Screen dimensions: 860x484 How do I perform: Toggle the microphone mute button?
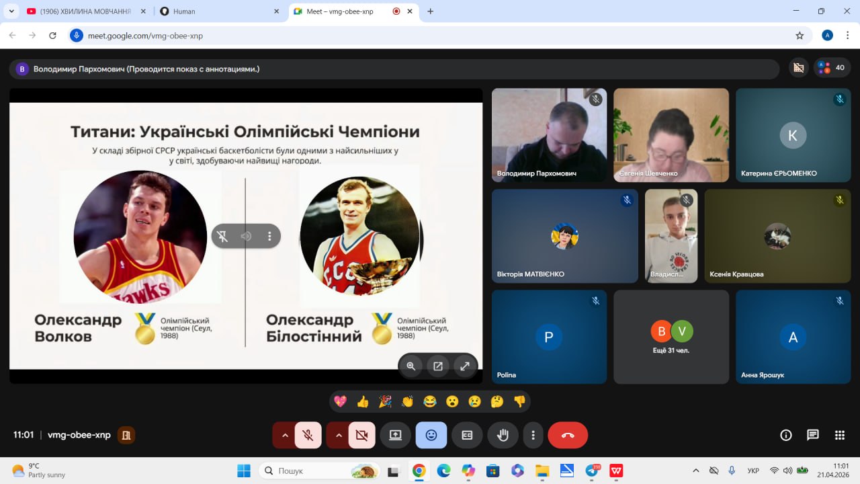tap(308, 435)
